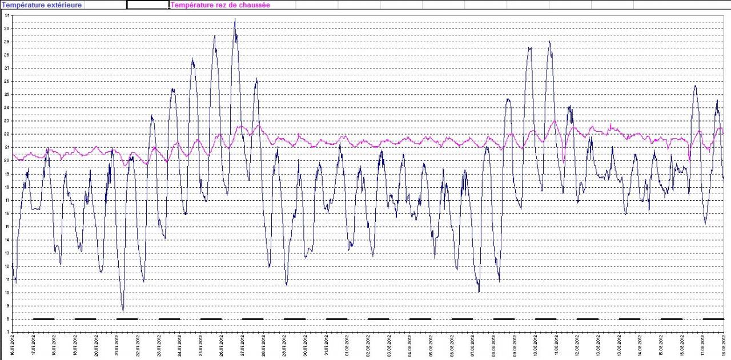Screen dimensions: 731x360
Task: Click the empty outlined selected cell
Action: coord(148,5)
